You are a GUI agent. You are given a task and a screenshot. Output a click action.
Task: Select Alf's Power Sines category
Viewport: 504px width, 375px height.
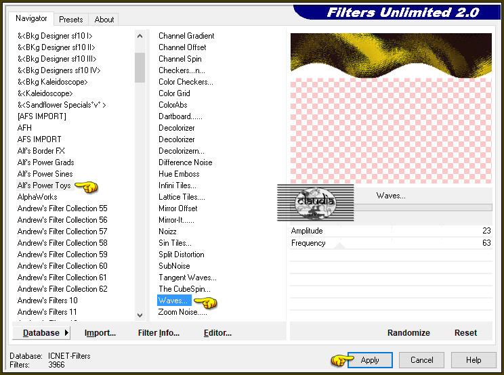(45, 174)
